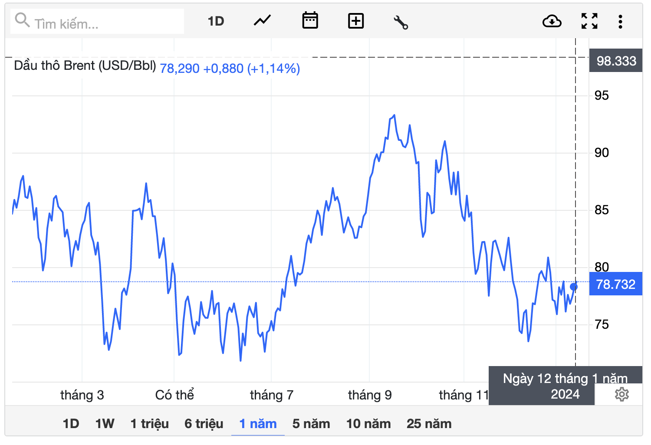Screen dimensions: 651x445
Task: Choose the 10 năm range
Action: 368,424
